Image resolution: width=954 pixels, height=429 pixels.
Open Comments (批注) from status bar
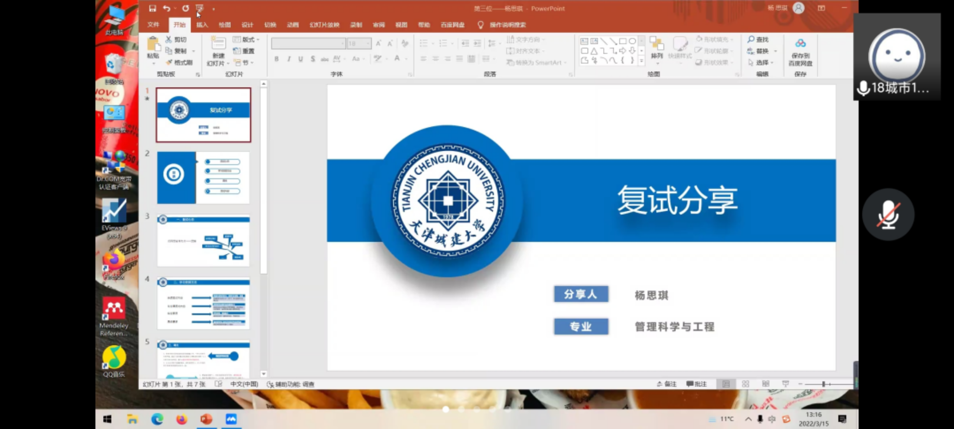click(x=696, y=384)
